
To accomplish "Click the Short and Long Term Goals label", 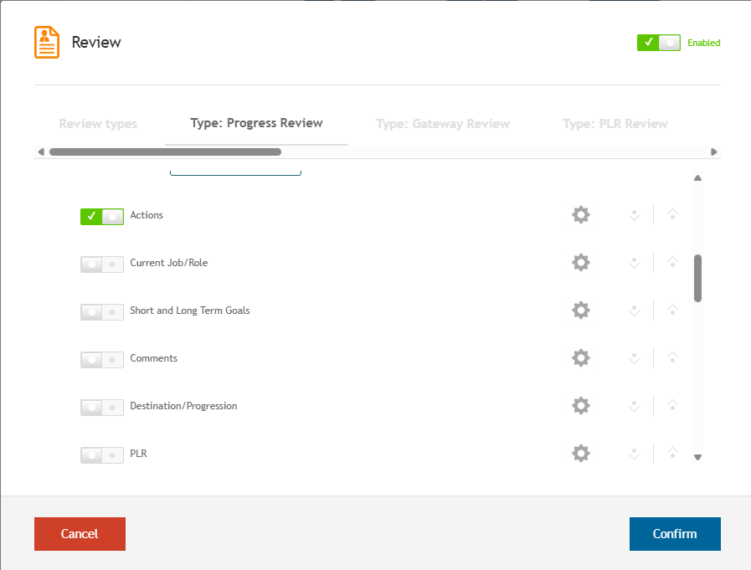I will [190, 311].
